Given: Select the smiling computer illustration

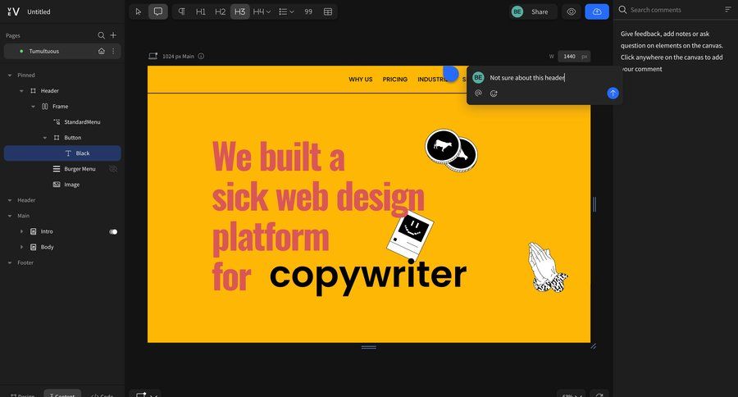Looking at the screenshot, I should click(411, 235).
